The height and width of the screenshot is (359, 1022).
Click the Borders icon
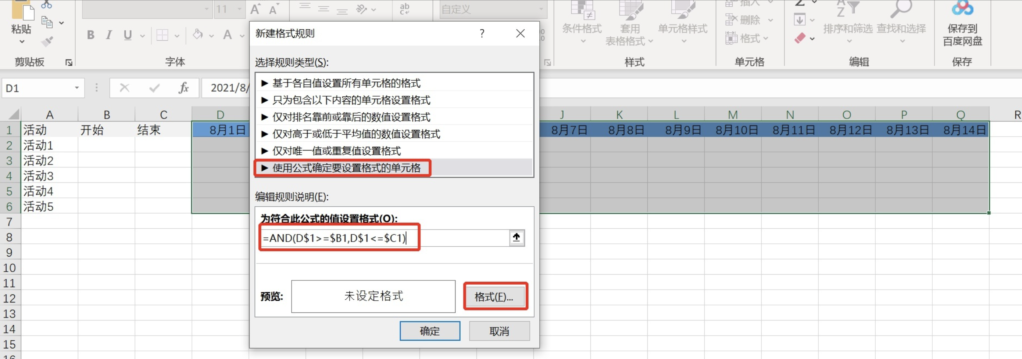point(162,35)
